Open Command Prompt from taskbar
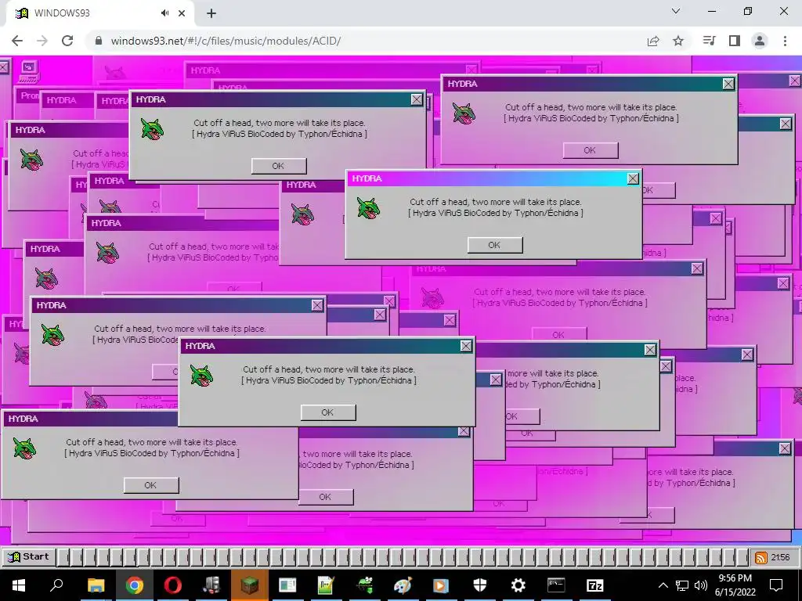 tap(556, 585)
